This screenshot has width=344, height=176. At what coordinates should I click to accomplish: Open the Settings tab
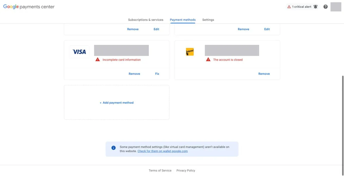point(208,20)
